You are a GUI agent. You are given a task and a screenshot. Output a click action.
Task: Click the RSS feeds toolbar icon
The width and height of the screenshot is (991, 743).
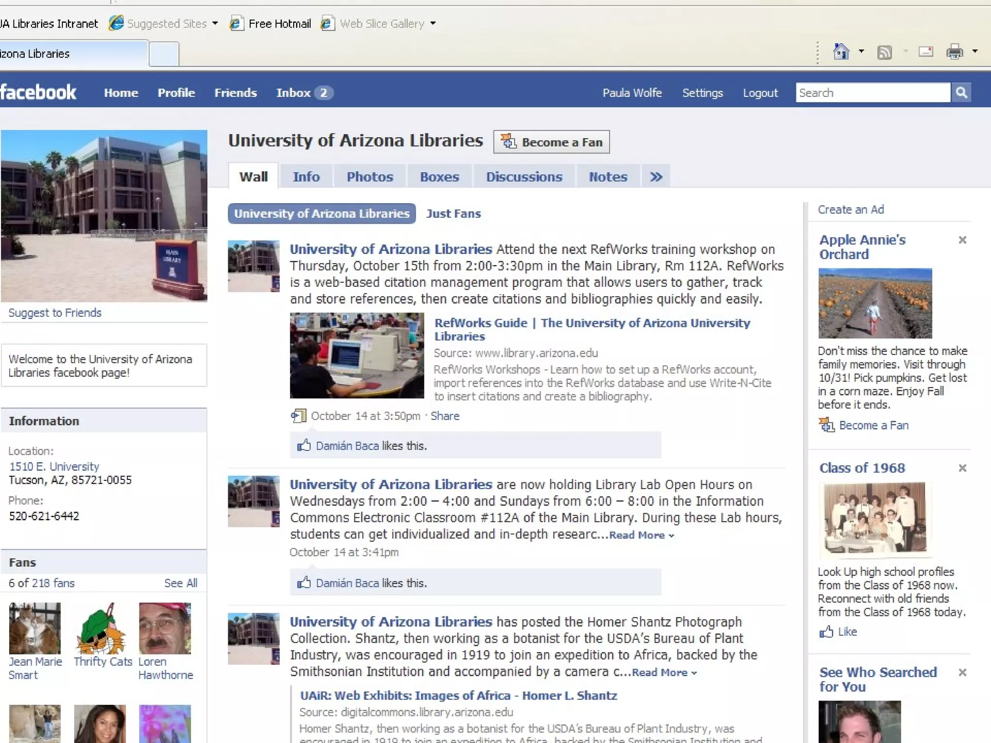[885, 52]
